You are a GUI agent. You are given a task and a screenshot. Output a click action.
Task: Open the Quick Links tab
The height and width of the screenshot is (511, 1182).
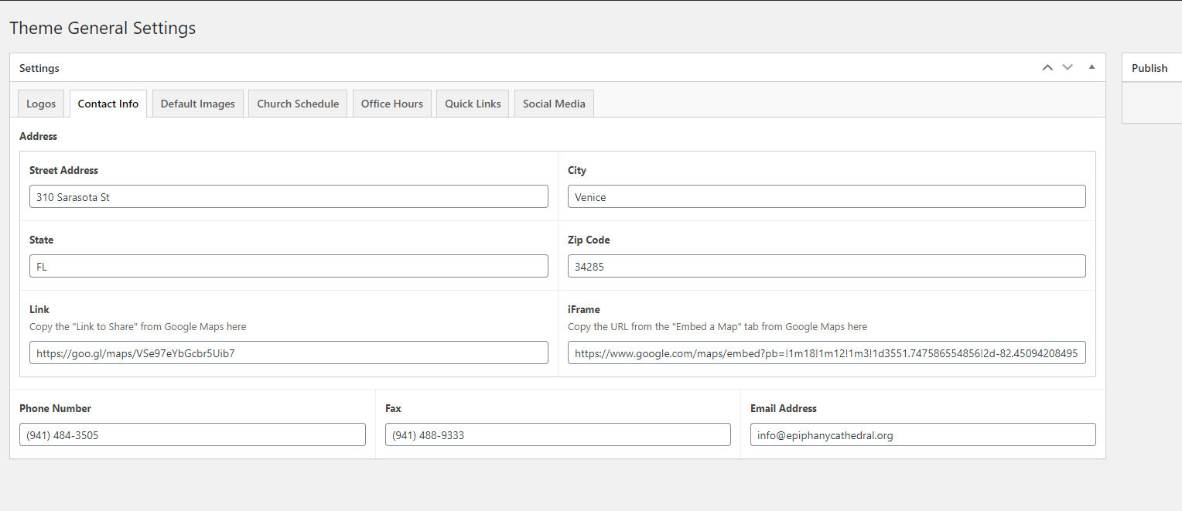click(473, 104)
